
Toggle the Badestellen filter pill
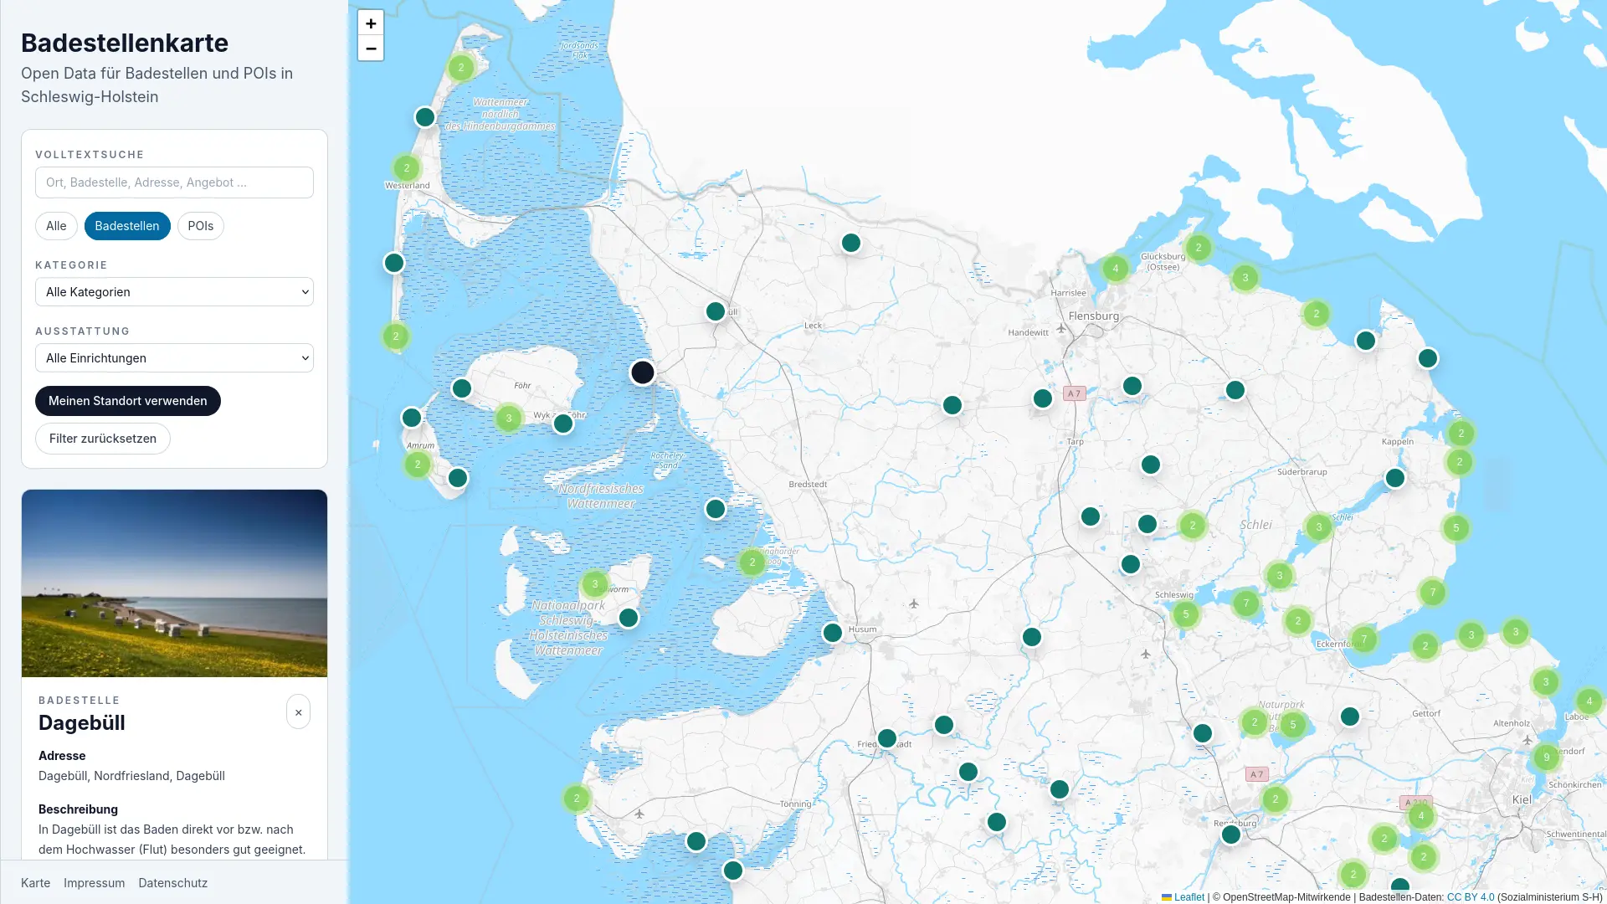point(126,226)
